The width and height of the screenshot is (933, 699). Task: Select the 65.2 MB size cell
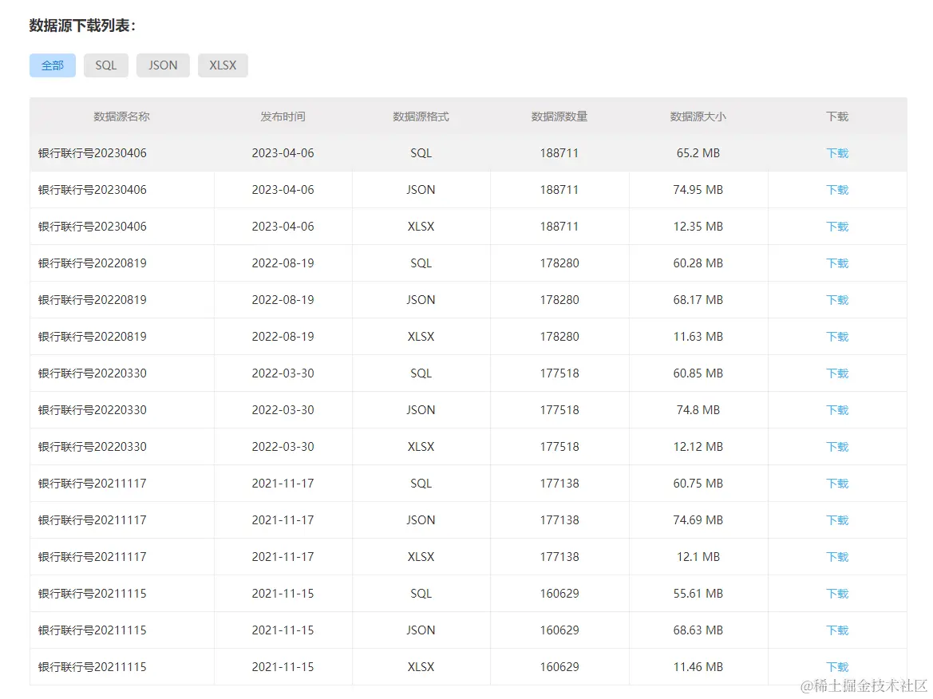698,153
